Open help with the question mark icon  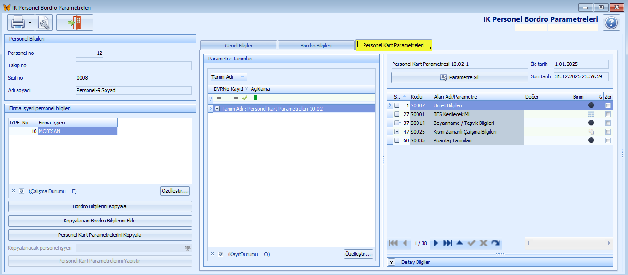tap(611, 23)
